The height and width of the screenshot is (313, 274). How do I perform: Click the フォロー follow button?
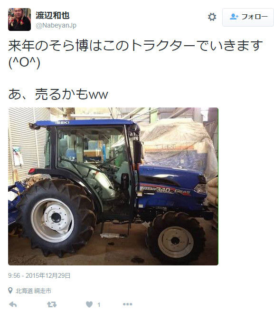coord(248,17)
